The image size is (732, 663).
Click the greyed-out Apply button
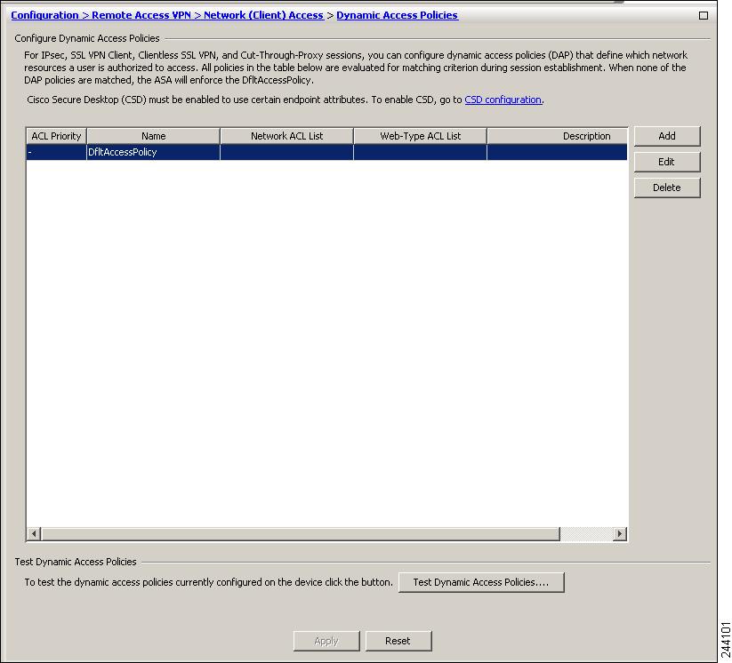[x=326, y=641]
